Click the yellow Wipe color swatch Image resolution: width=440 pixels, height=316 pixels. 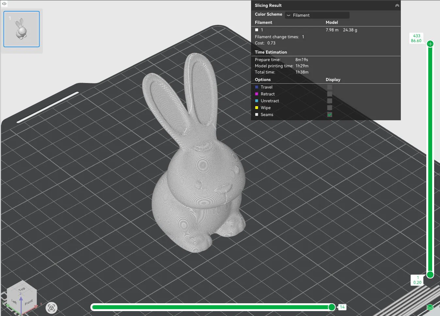pos(257,108)
